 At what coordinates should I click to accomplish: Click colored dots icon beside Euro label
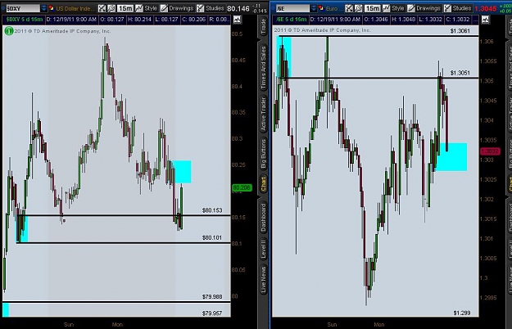coord(321,8)
